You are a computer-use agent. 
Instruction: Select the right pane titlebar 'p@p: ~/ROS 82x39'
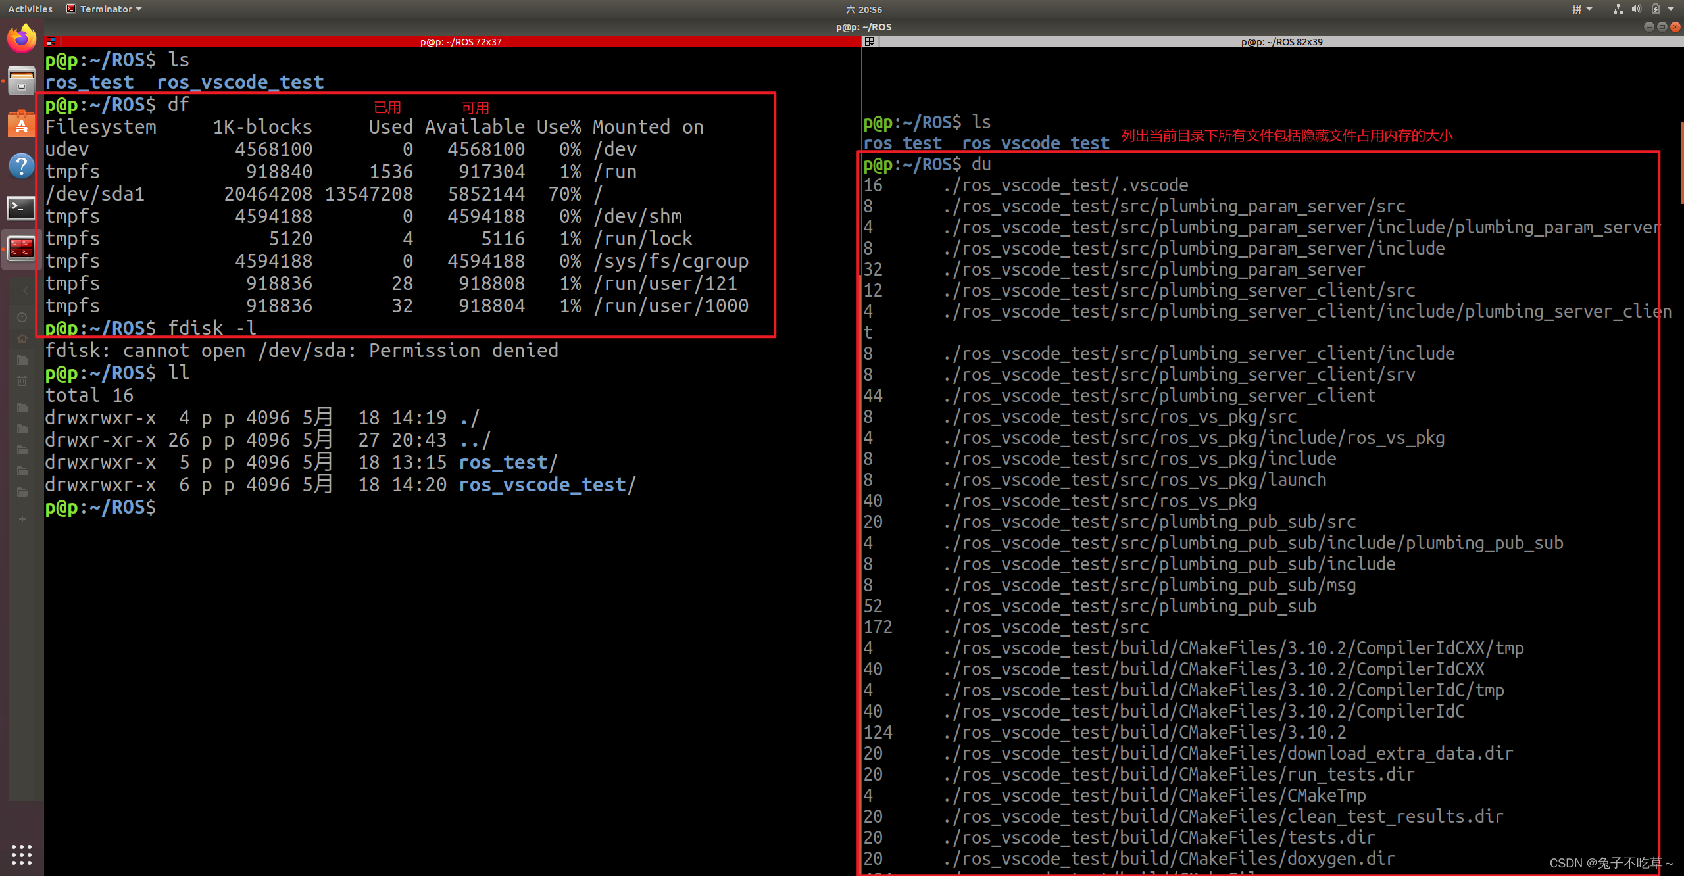point(1281,41)
